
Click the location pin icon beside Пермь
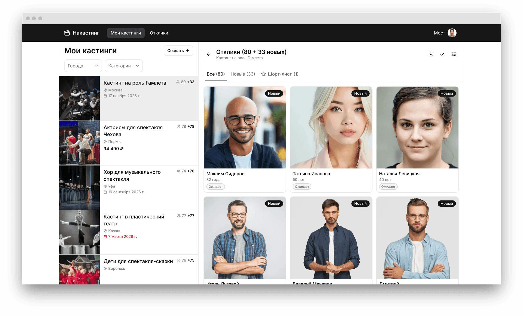click(105, 142)
